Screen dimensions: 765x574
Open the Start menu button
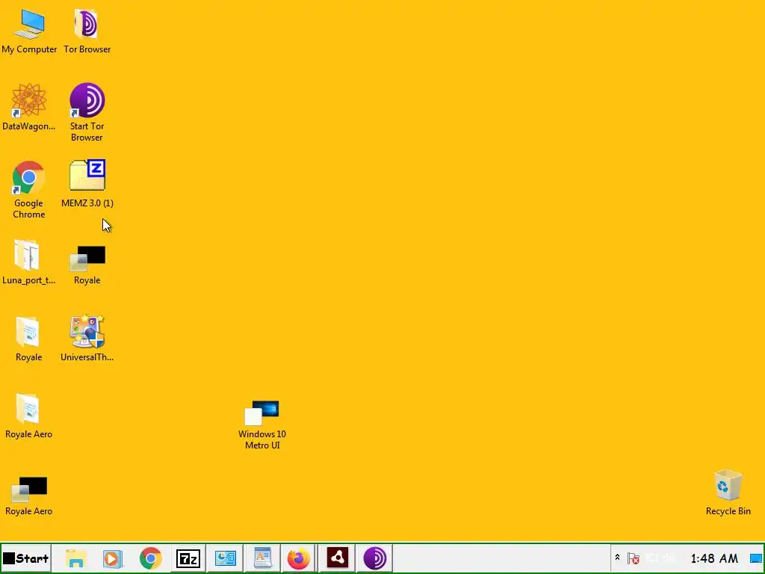26,558
